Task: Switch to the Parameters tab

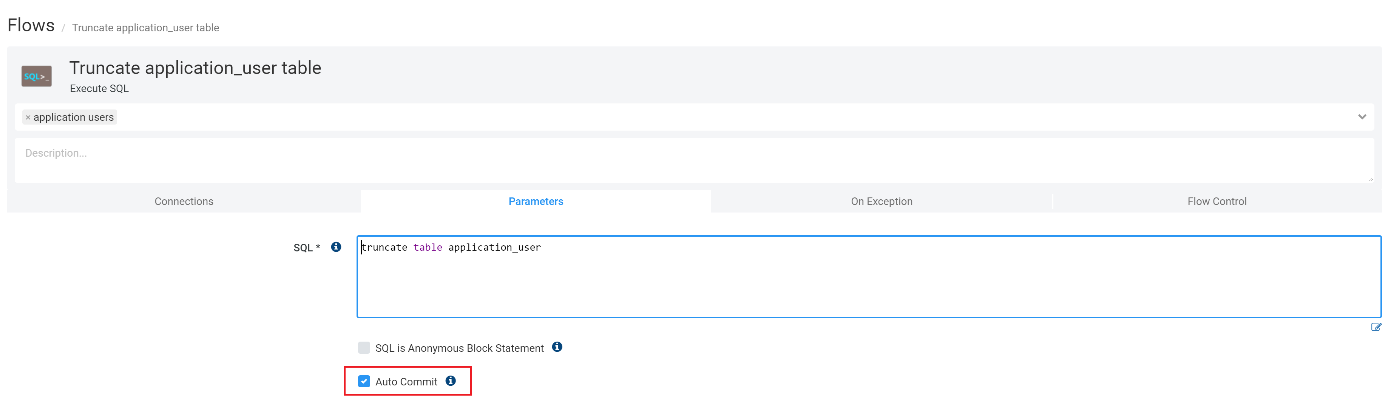Action: point(536,201)
